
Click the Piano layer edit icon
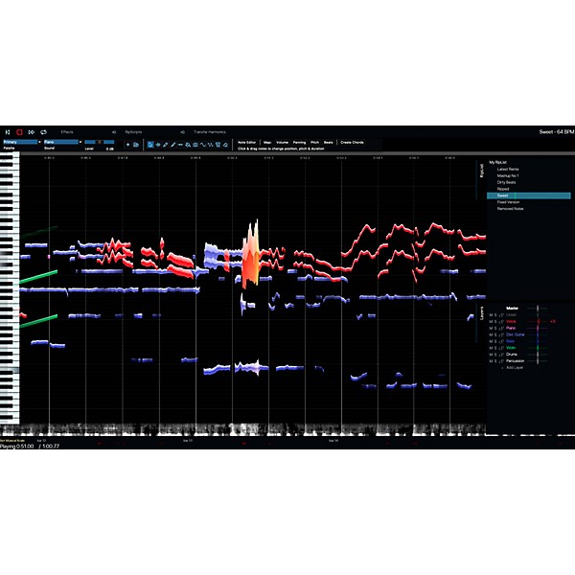[501, 327]
